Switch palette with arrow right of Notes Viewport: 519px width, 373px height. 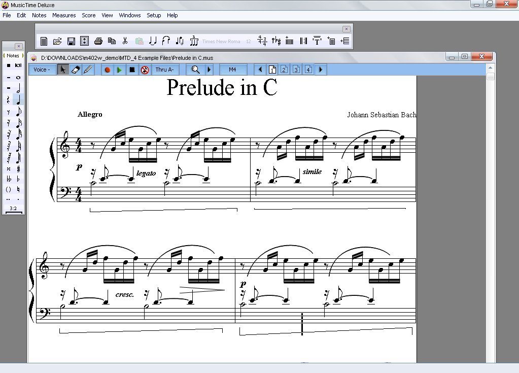coord(22,55)
